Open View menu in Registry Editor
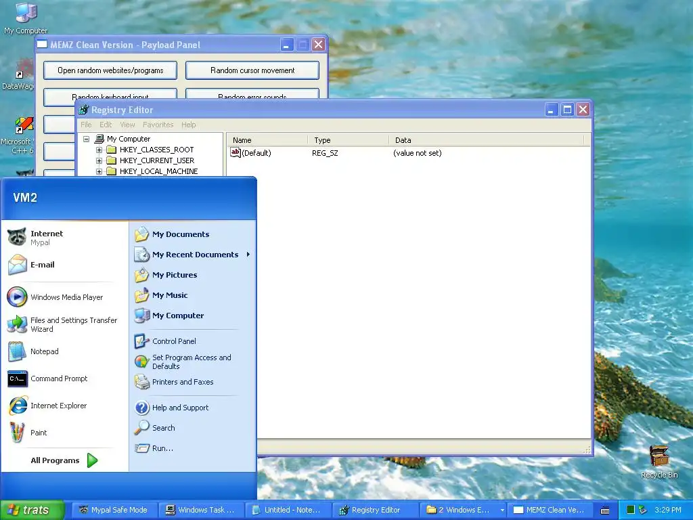Screen dimensions: 693x520 (127, 125)
